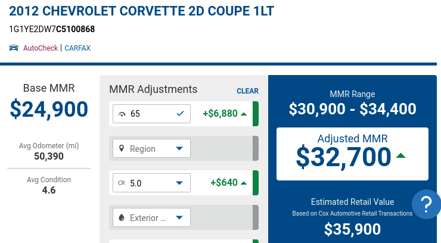Confirm odometer value with blue checkmark

tap(180, 114)
